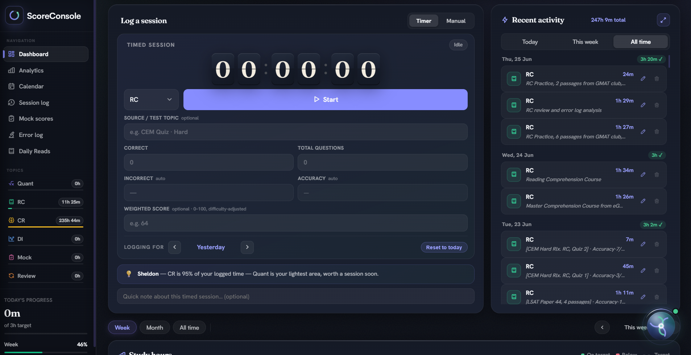Open the Analytics page
The width and height of the screenshot is (691, 355).
pyautogui.click(x=46, y=70)
